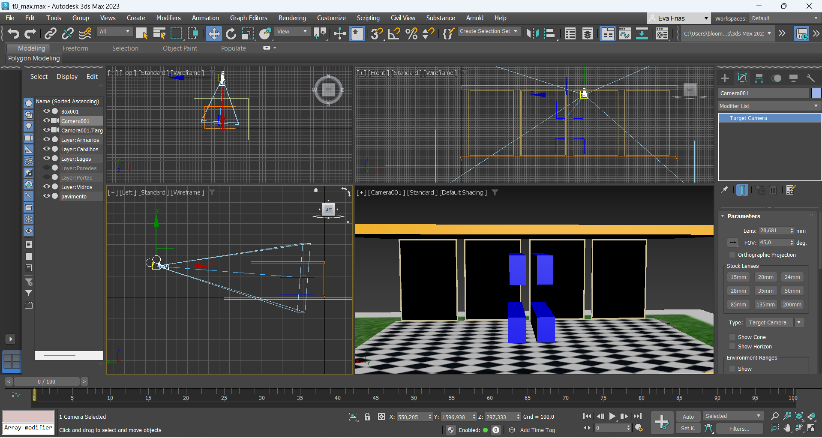Open the Hierarchy command panel tab
Screen dimensions: 822x438
pyautogui.click(x=759, y=78)
